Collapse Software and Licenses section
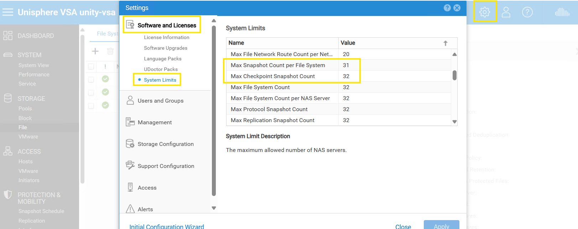Screen dimensions: 578x229 point(167,25)
